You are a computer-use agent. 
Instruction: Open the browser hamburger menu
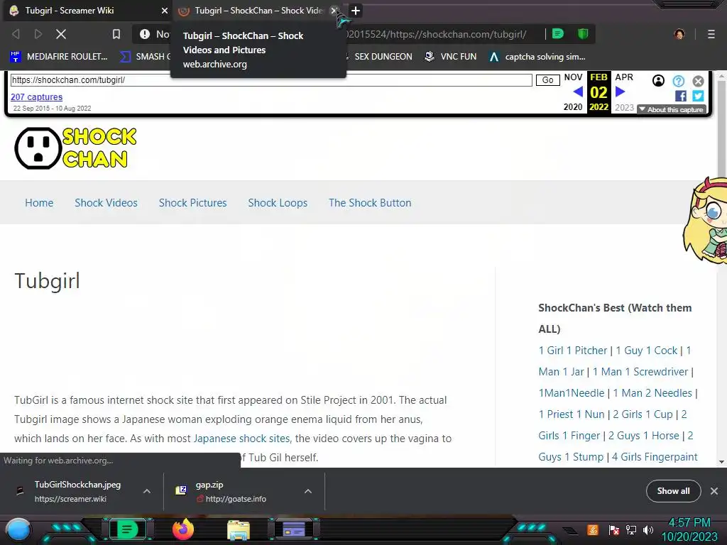(711, 34)
